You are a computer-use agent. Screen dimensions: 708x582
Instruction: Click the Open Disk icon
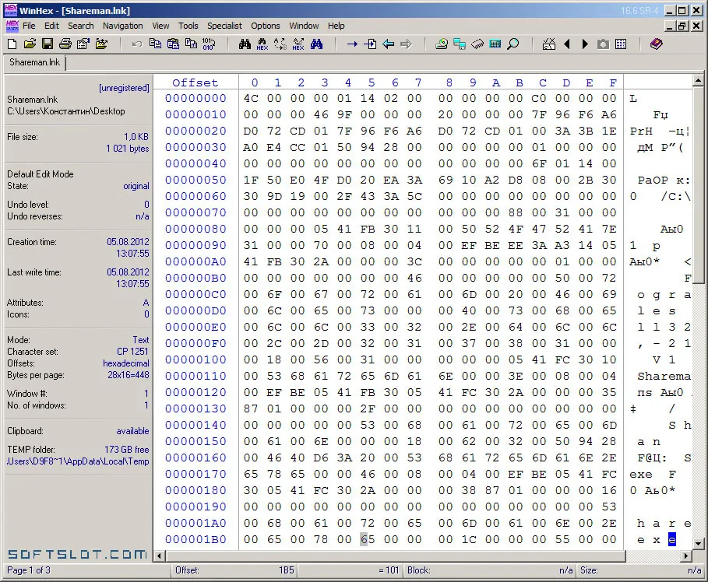point(442,44)
